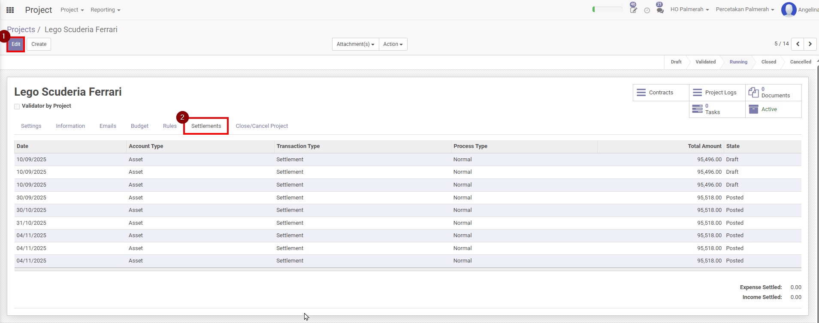Go to next record arrow
Viewport: 819px width, 323px height.
[x=810, y=44]
